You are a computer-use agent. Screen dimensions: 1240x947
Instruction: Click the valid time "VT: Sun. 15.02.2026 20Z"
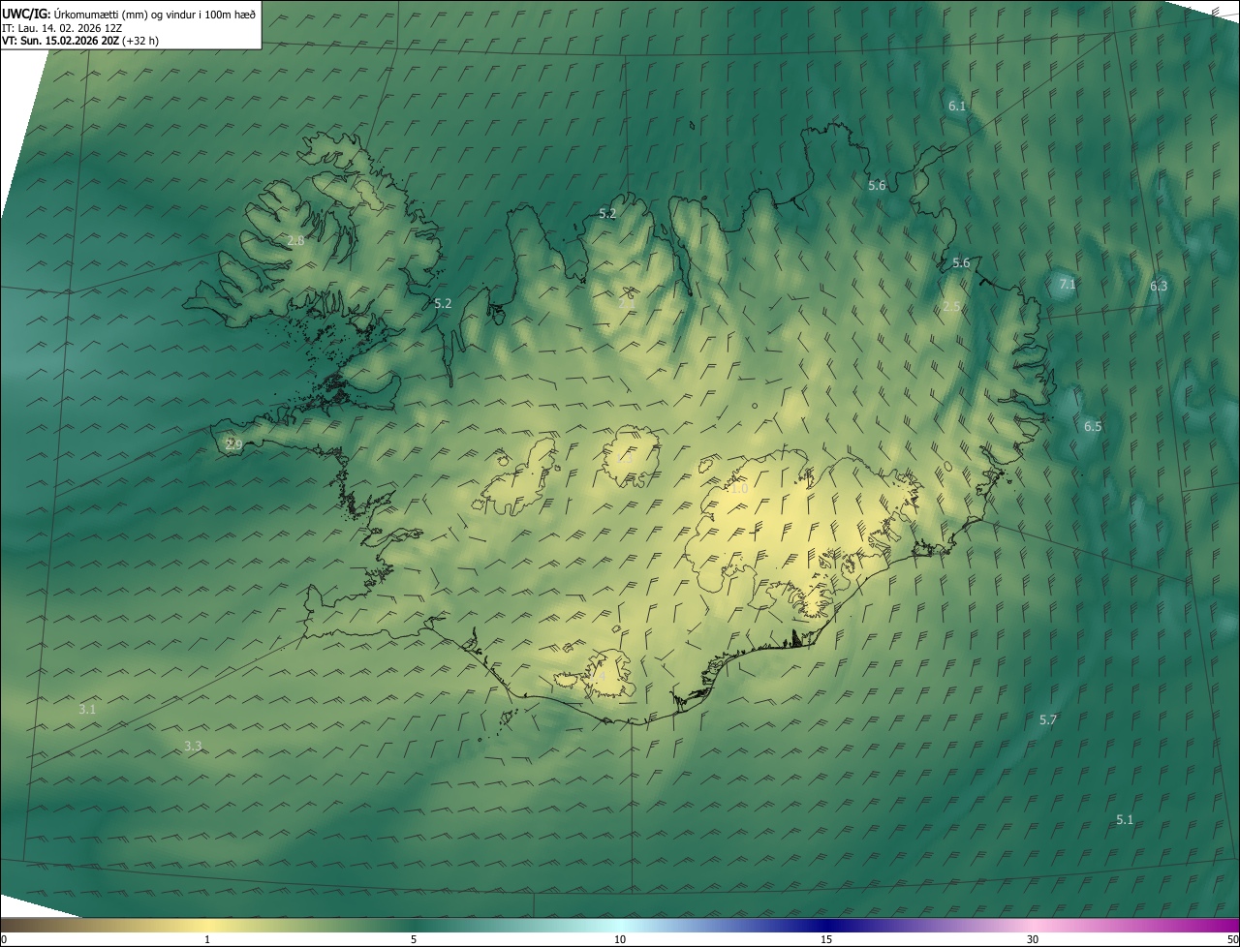[60, 41]
